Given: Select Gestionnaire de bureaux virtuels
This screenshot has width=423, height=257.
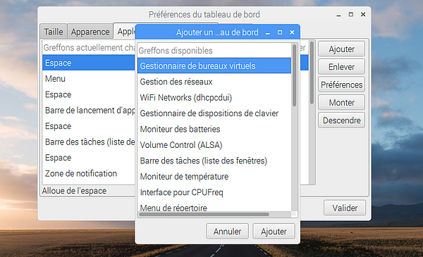Looking at the screenshot, I should coord(214,65).
